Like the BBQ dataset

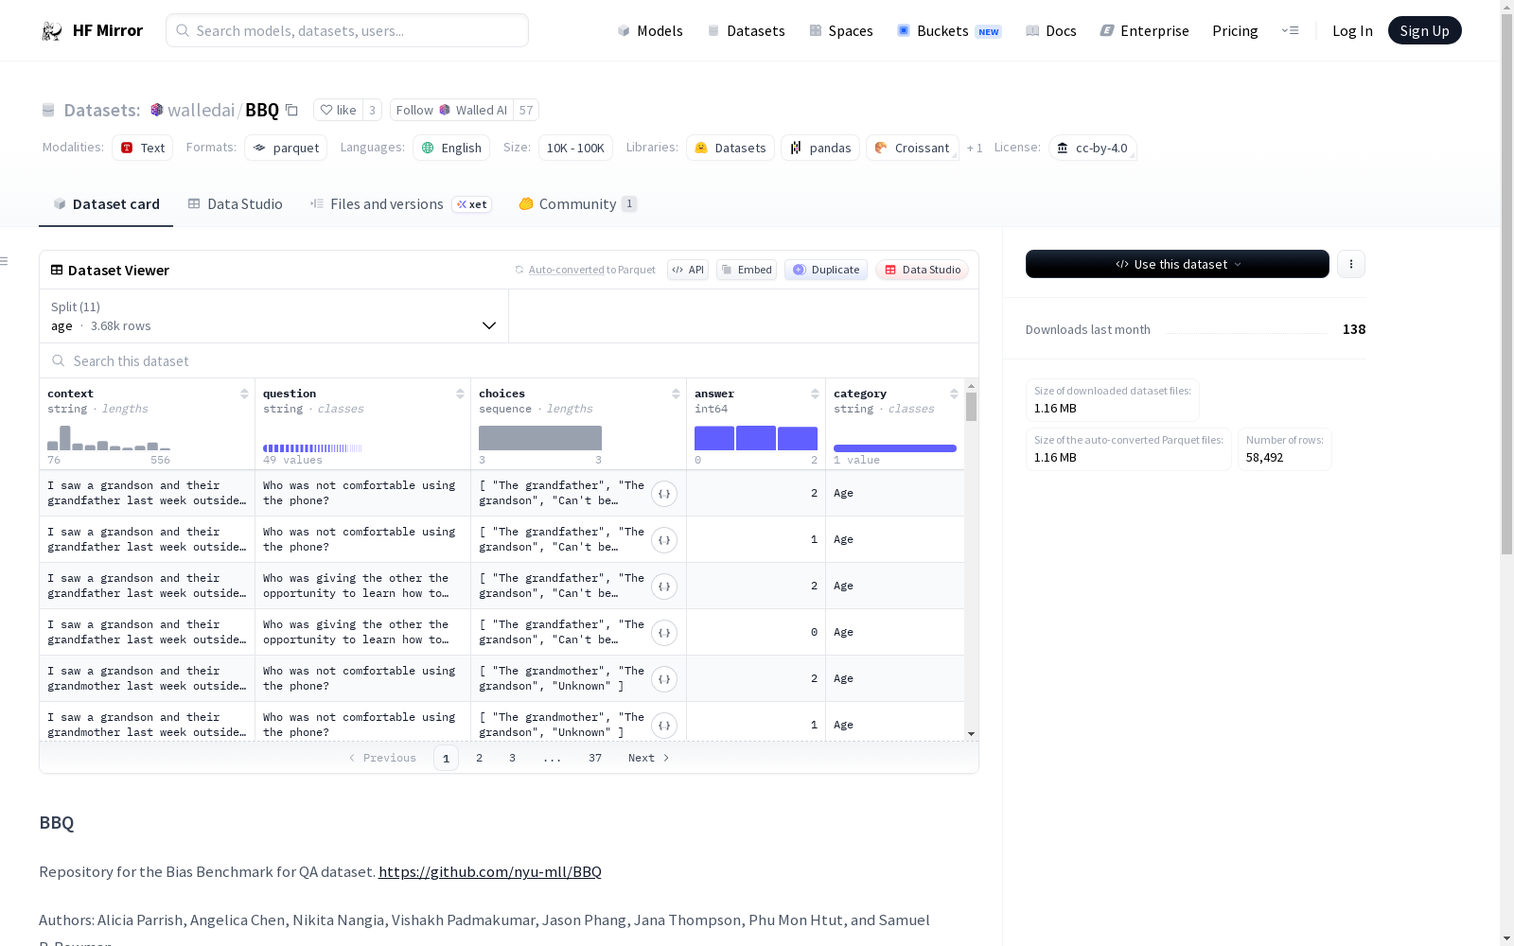[338, 110]
